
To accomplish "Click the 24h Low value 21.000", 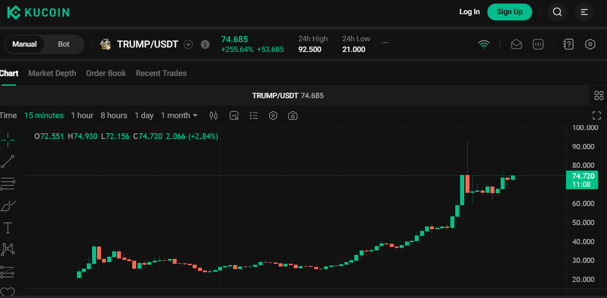I will point(354,49).
